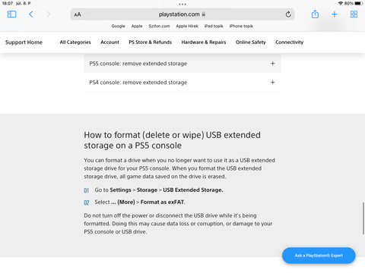
Task: Go back to the previous page
Action: [30, 14]
